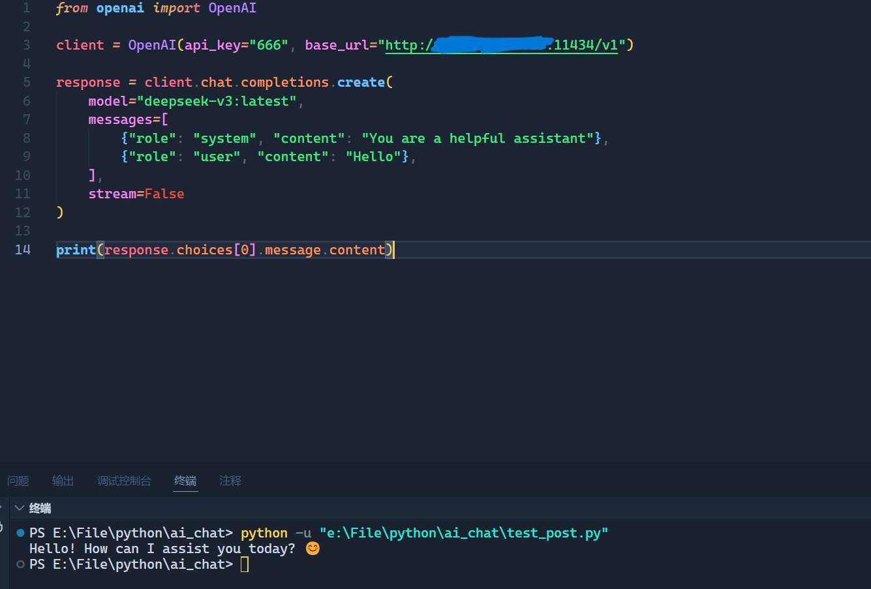Click the stream=False keyword argument
The width and height of the screenshot is (871, 589).
pos(136,194)
